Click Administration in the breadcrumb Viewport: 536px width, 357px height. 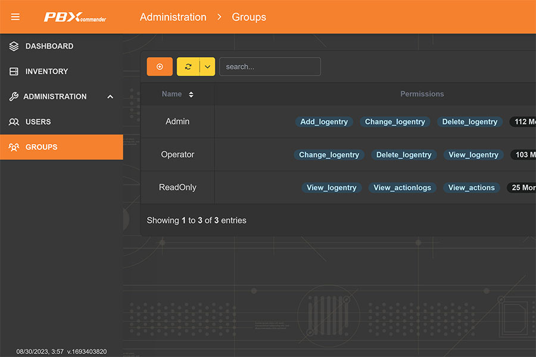point(173,17)
